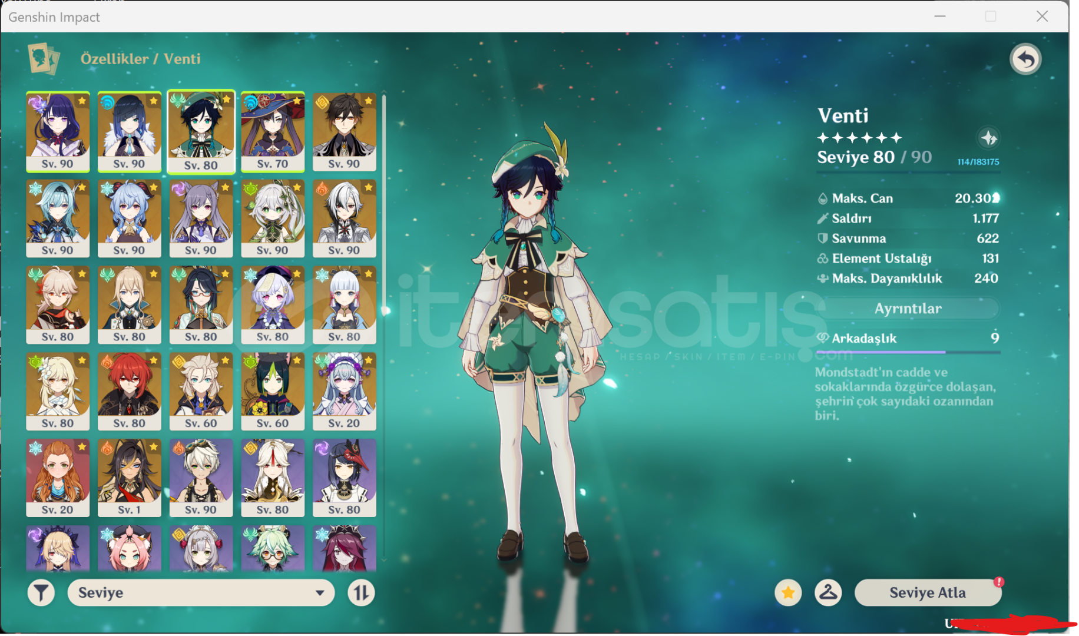Viewport: 1079px width, 636px height.
Task: Click the Element Ustalığı stat row
Action: 908,259
